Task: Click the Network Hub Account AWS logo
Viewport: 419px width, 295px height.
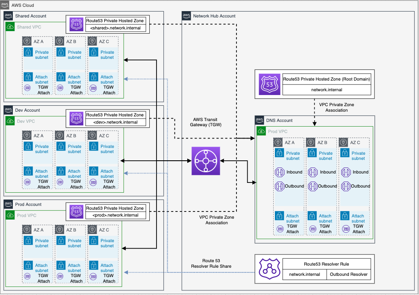Action: click(x=186, y=15)
